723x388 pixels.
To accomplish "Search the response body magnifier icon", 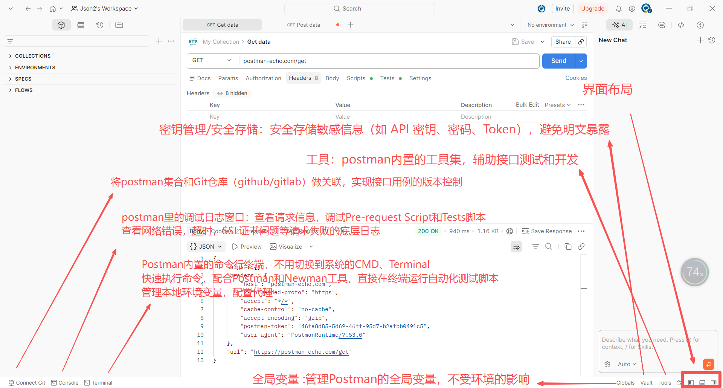I will [549, 246].
